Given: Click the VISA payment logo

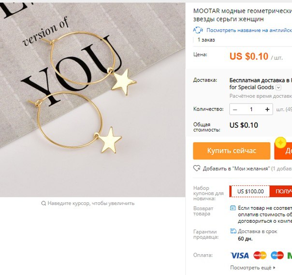Looking at the screenshot, I should 239,255.
